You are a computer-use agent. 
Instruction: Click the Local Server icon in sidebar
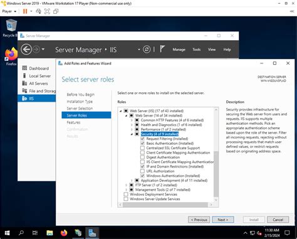tap(24, 76)
